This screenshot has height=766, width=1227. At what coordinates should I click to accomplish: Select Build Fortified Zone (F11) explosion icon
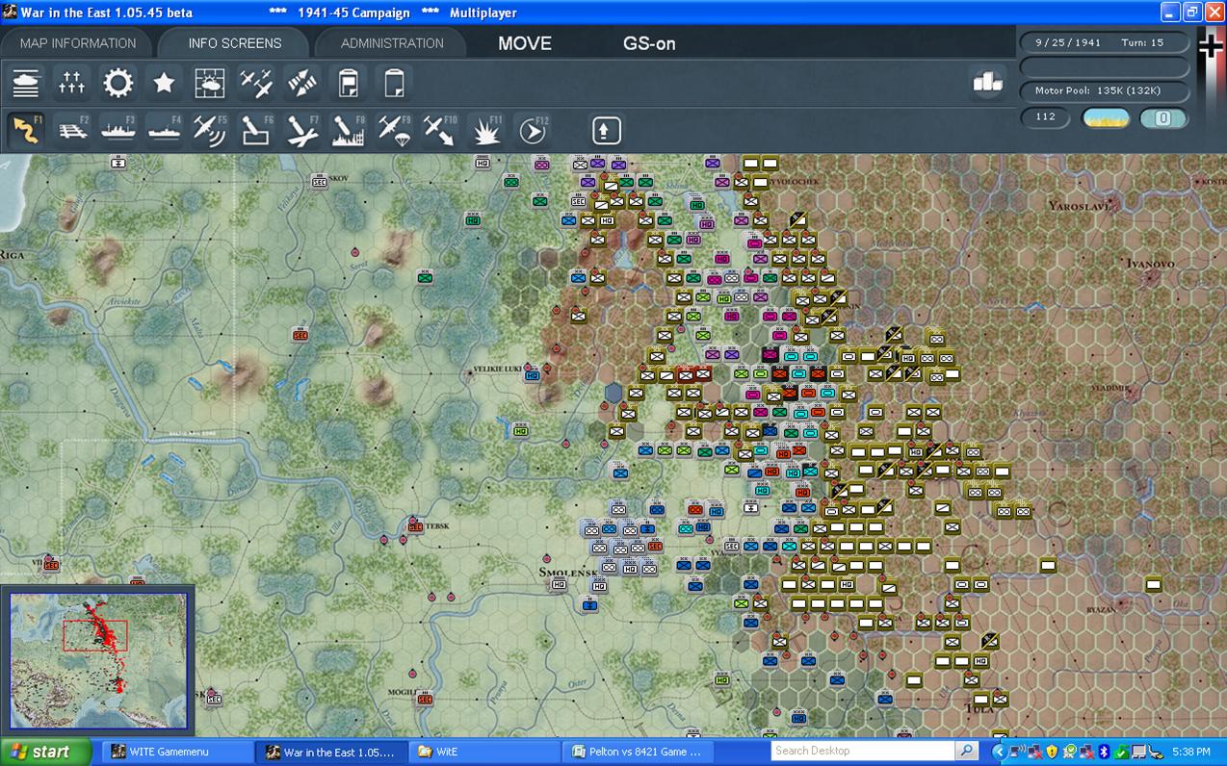point(486,130)
